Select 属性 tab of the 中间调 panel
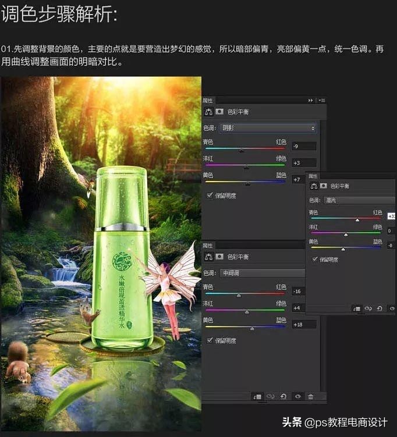 [207, 246]
